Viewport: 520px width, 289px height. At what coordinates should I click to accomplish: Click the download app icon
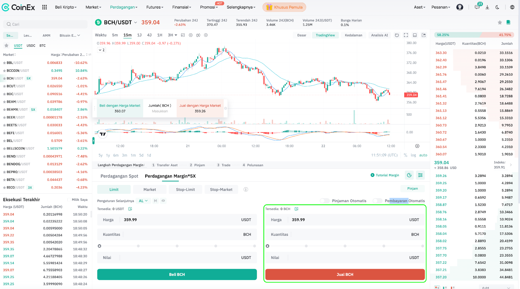coord(487,7)
